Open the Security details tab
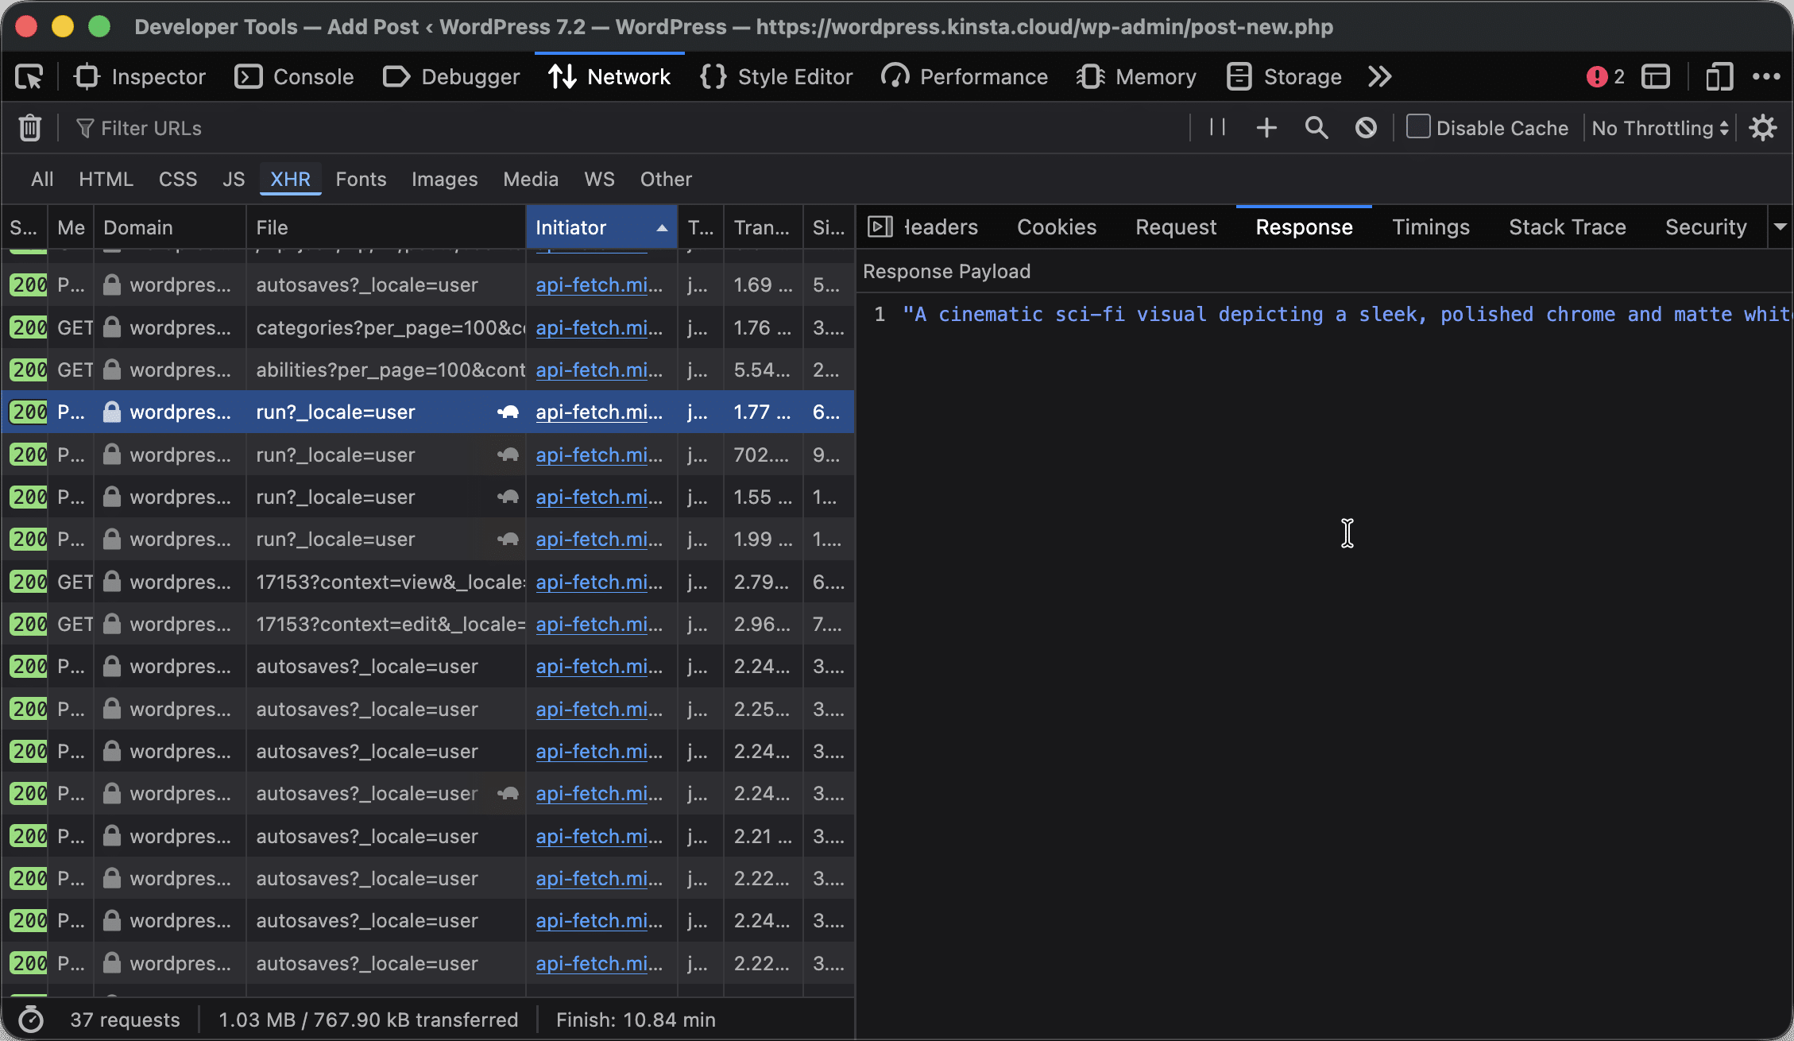 pyautogui.click(x=1706, y=227)
